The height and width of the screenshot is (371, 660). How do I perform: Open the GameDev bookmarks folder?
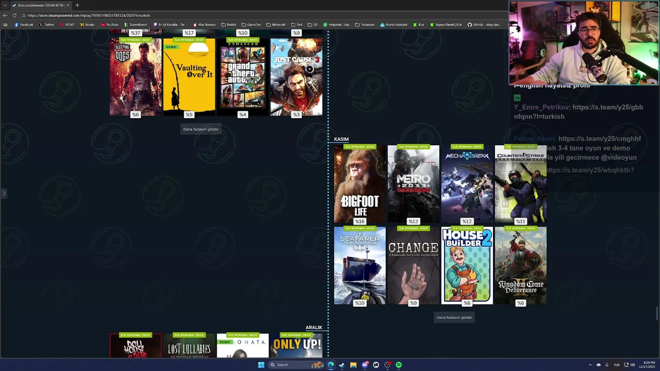pos(251,25)
